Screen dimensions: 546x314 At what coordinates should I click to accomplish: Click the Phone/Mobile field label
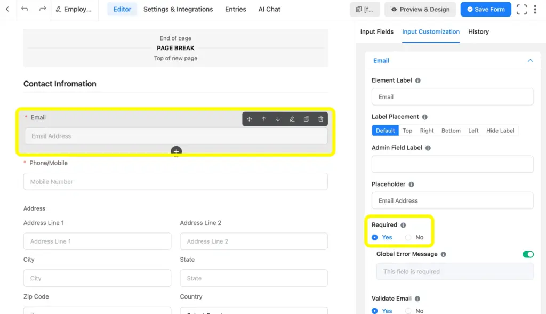[49, 163]
